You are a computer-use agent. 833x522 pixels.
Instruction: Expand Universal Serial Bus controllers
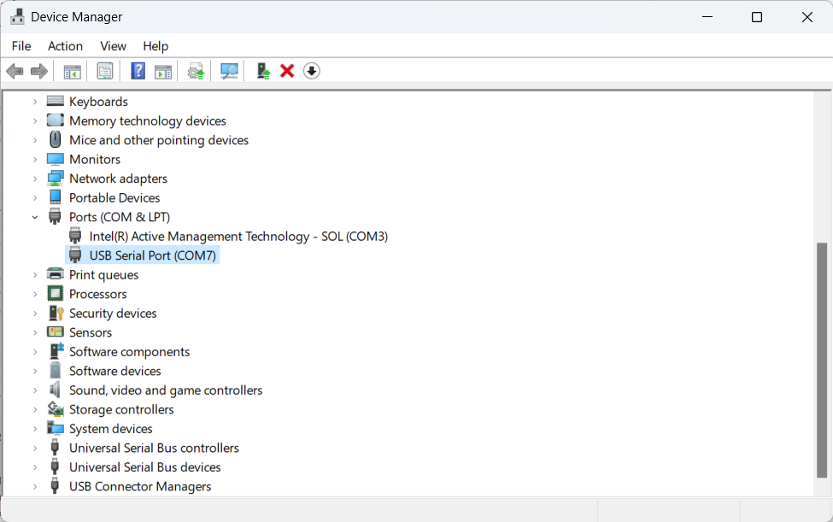pos(35,448)
